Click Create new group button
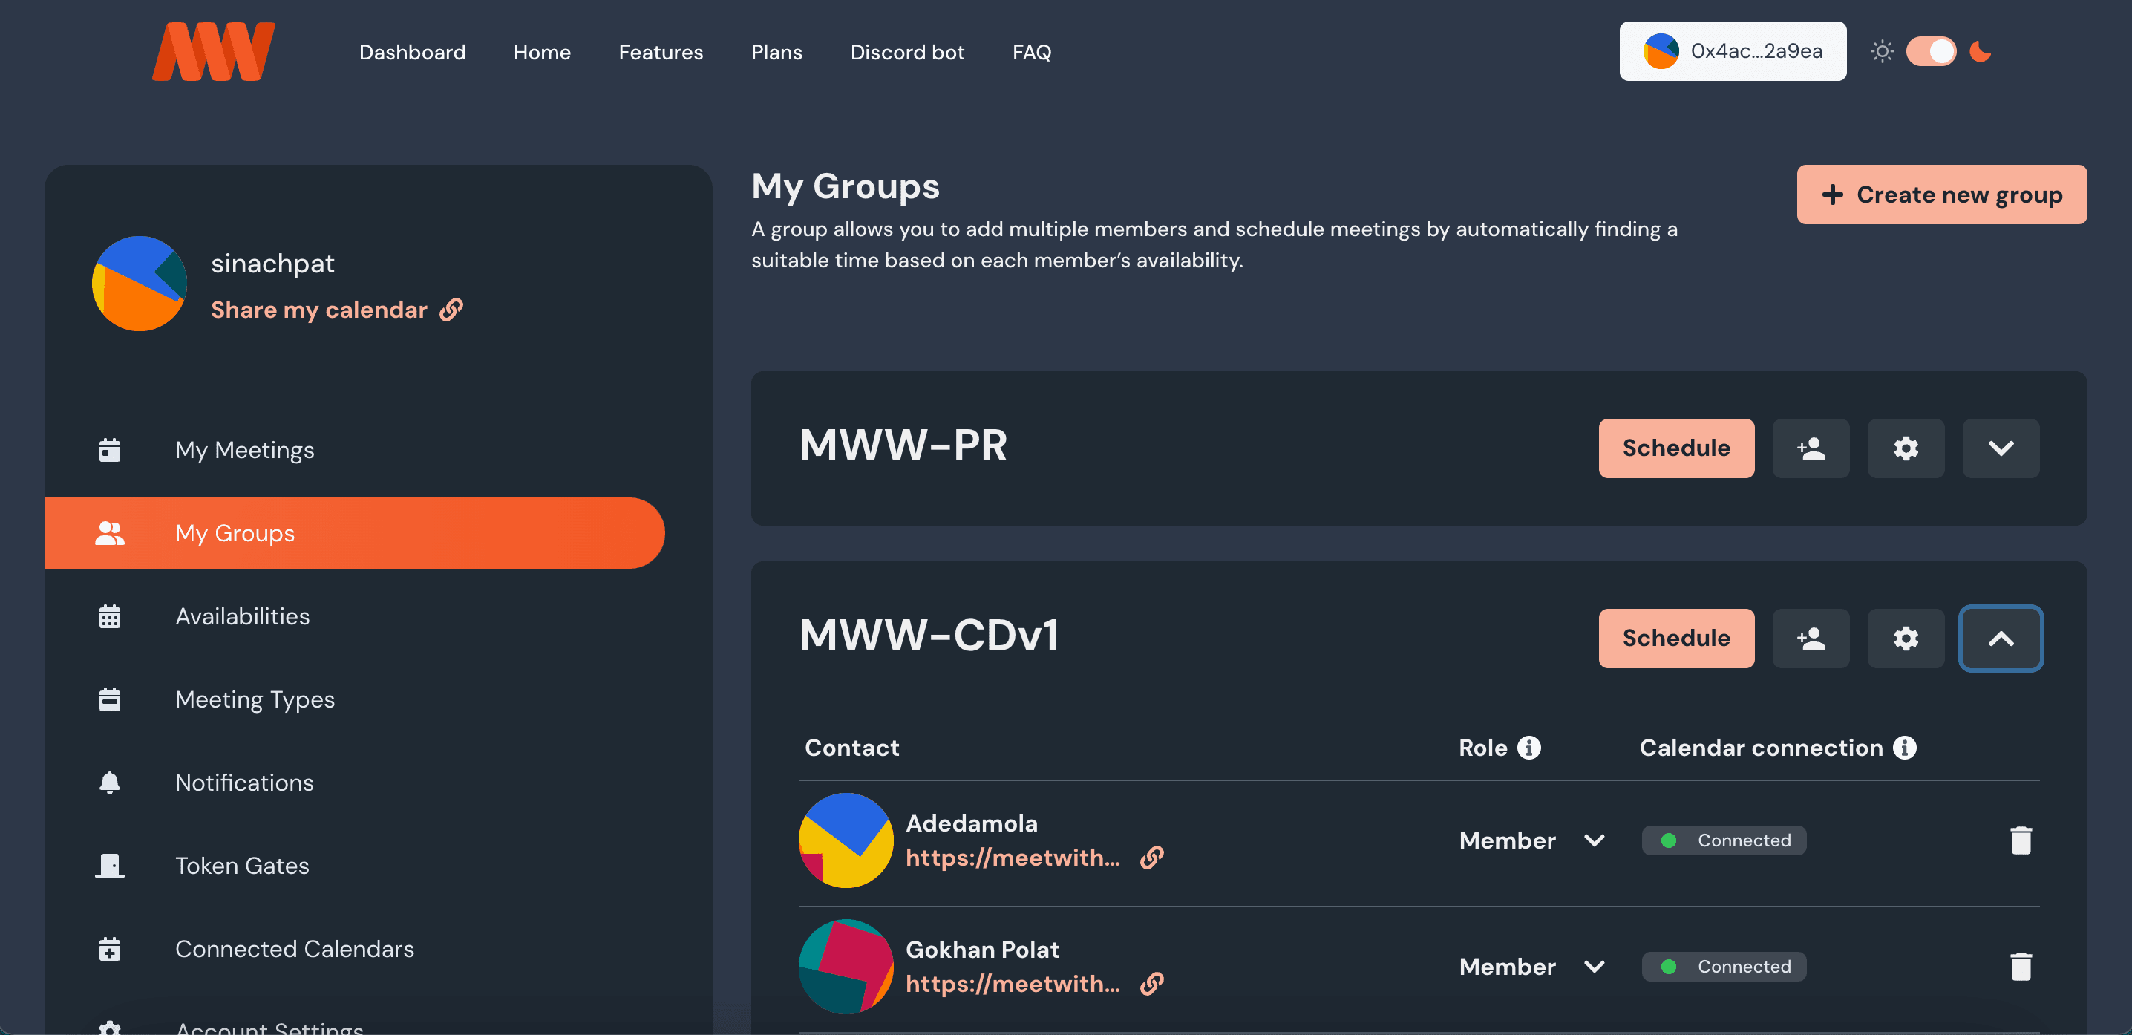The image size is (2132, 1035). click(1942, 195)
